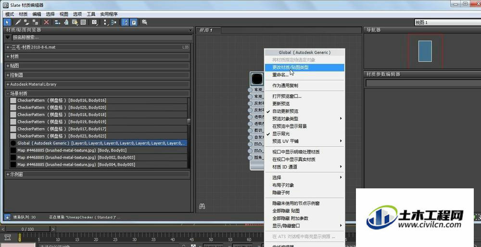Open 显示/隐藏窗口 submenu
This screenshot has width=481, height=247.
(304, 225)
